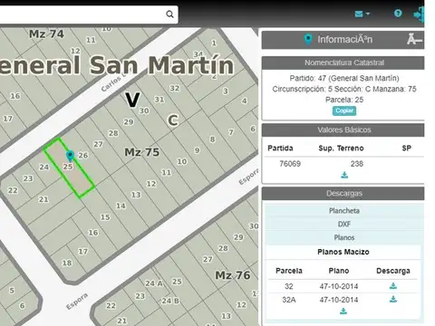Screen dimensions: 435x326
Task: Click plano number 47-10-2014 for parcela 32A
Action: 339,300
